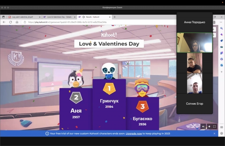Go back in the browser
The width and height of the screenshot is (225, 146).
[x=4, y=22]
